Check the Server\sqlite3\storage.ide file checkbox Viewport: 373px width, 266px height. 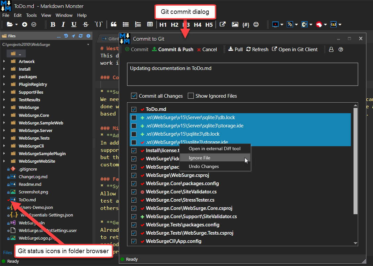tap(134, 126)
